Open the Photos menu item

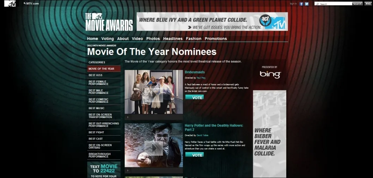coord(153,38)
